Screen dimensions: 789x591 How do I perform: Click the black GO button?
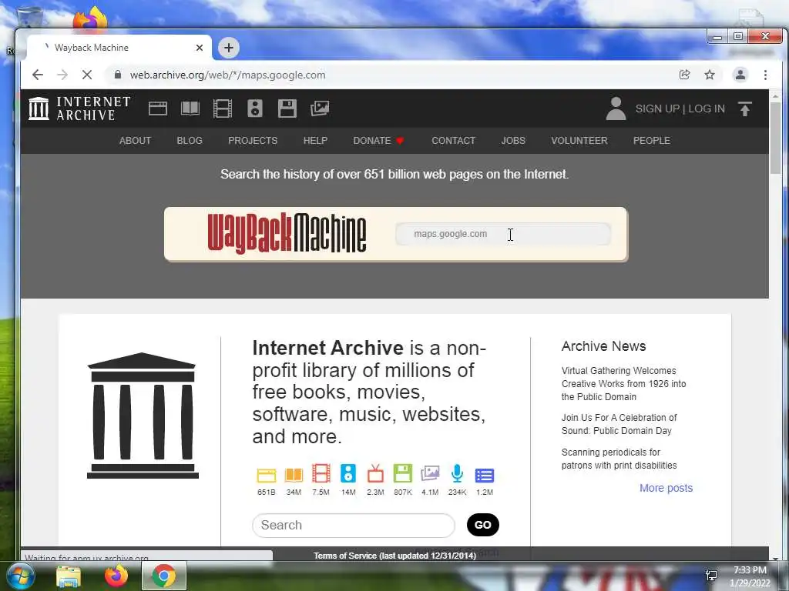pos(482,525)
